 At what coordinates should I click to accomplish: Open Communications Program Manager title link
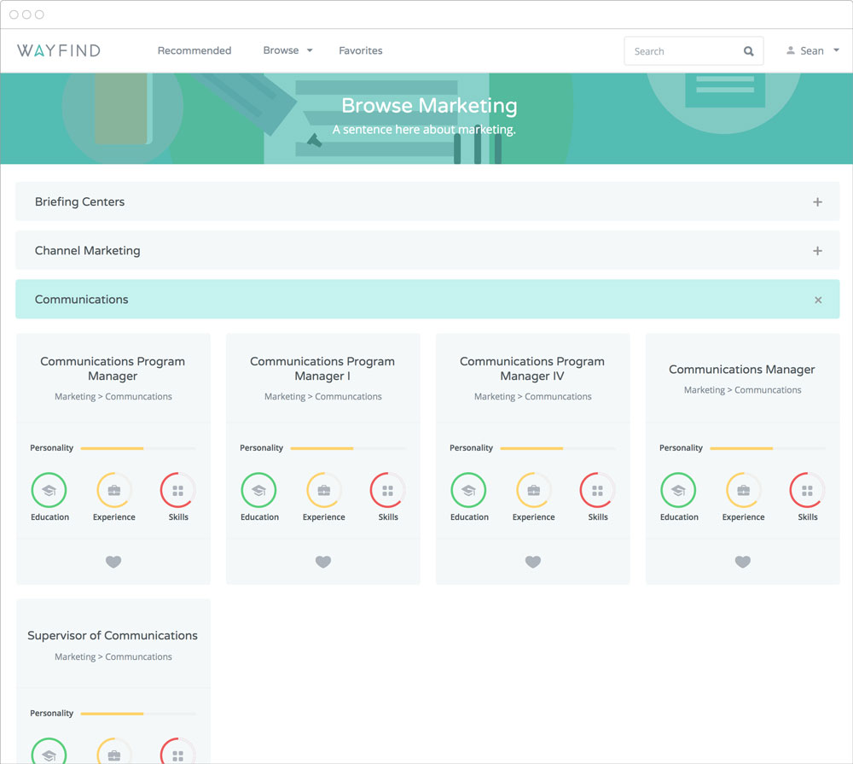click(x=113, y=369)
